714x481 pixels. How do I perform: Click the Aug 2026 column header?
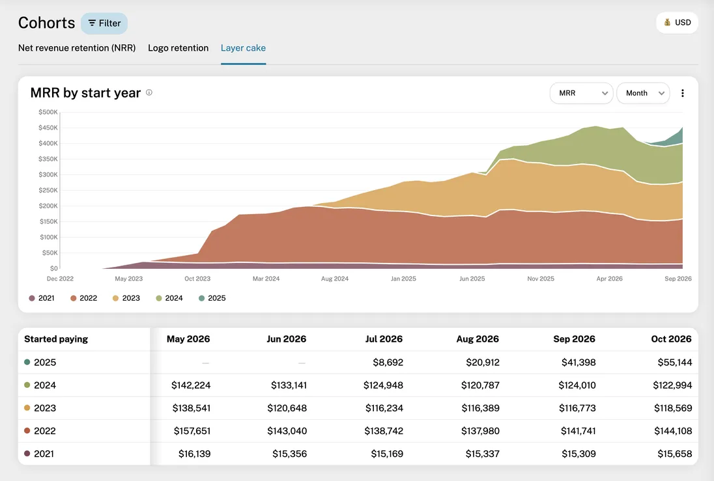click(478, 339)
